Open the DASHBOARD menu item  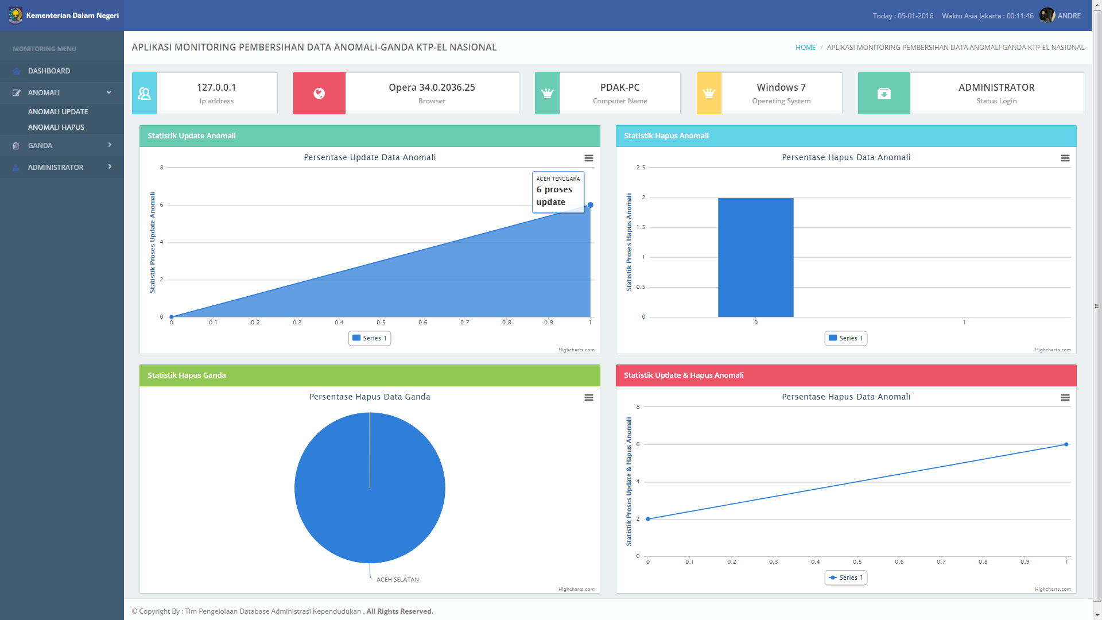coord(49,71)
